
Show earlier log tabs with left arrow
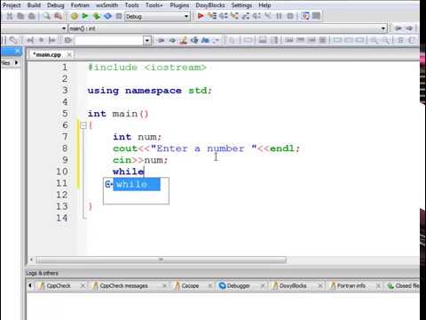[30, 285]
